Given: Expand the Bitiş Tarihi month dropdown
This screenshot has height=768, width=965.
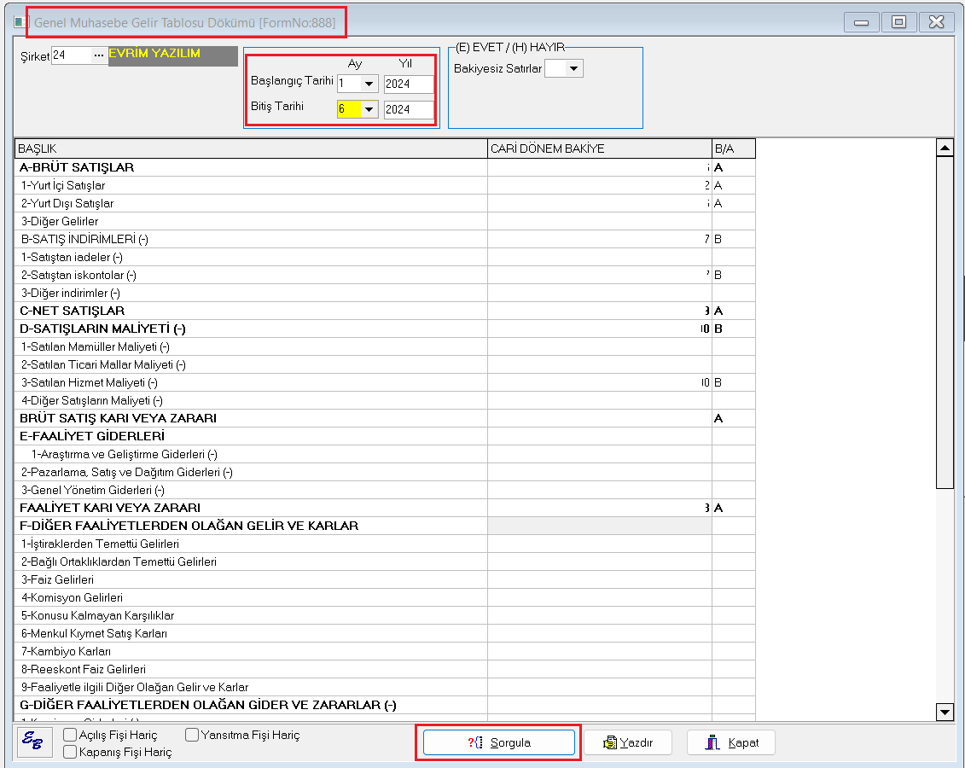Looking at the screenshot, I should [x=369, y=109].
